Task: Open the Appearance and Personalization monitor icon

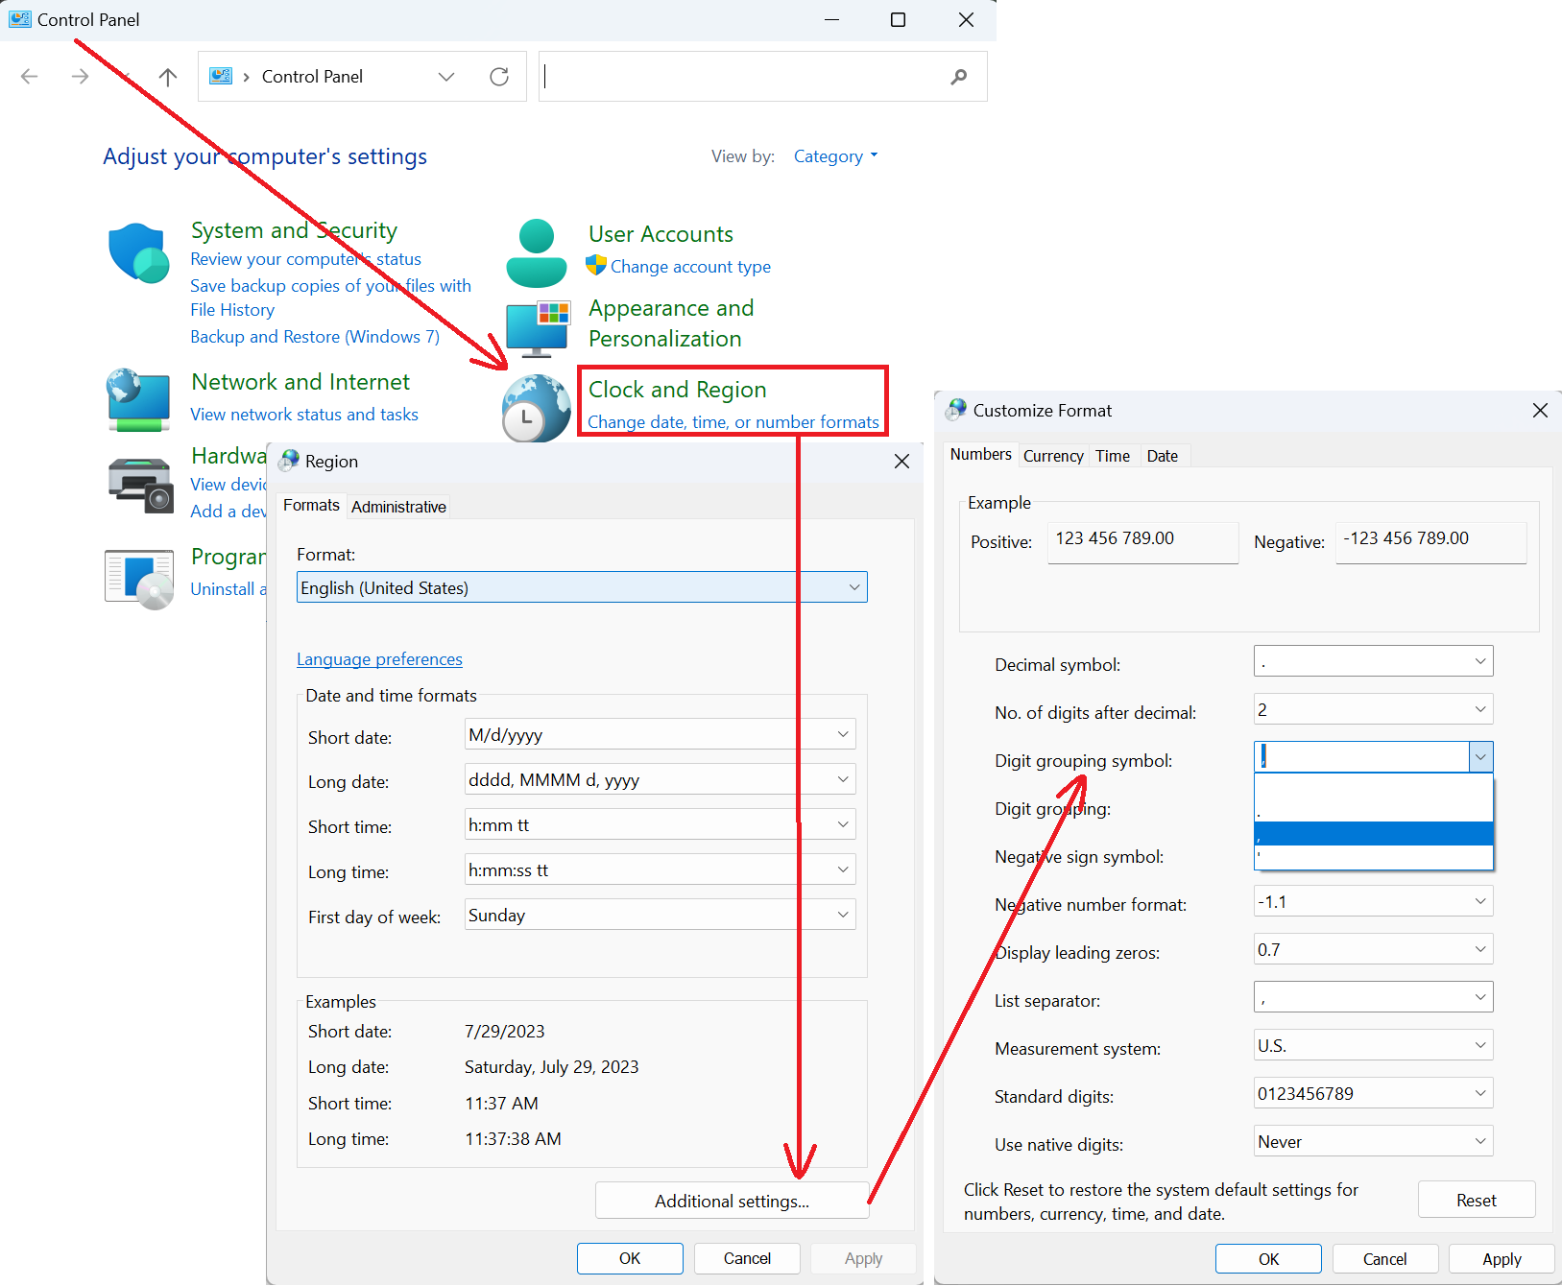Action: coord(538,328)
